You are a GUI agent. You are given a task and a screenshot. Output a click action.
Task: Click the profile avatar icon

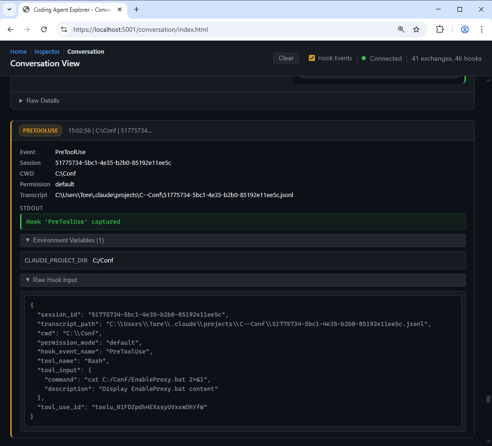pos(464,29)
